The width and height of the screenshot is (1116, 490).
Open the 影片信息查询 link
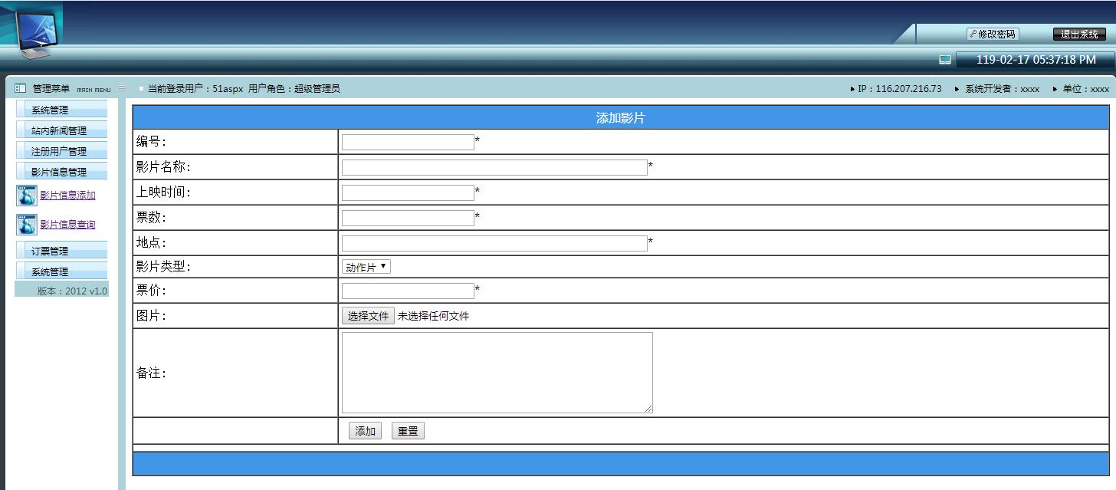tap(67, 225)
